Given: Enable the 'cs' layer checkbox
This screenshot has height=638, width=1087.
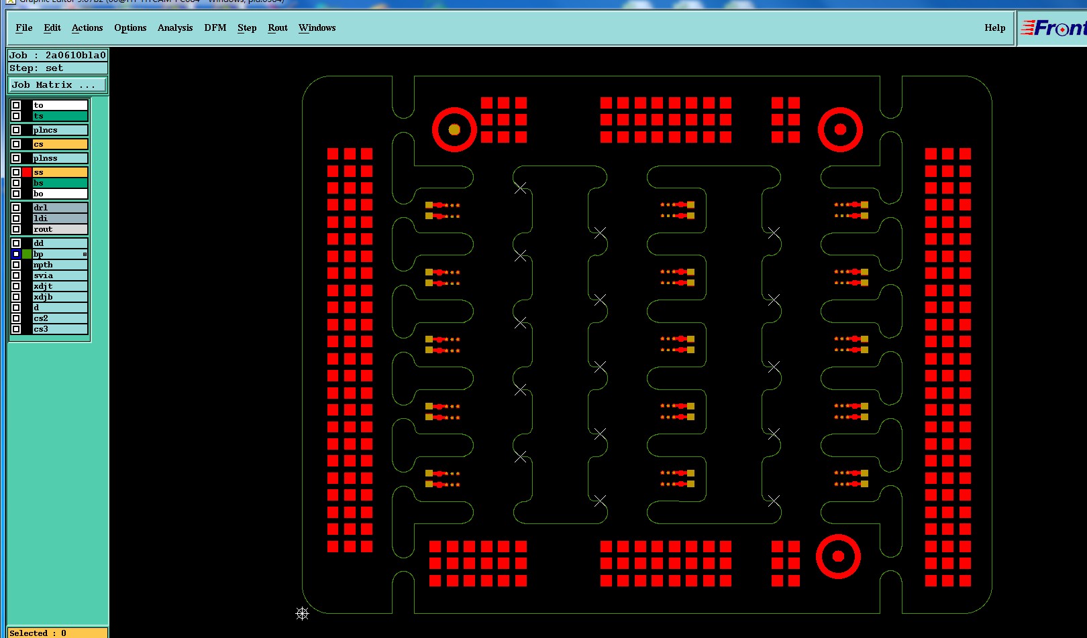Looking at the screenshot, I should pos(16,144).
